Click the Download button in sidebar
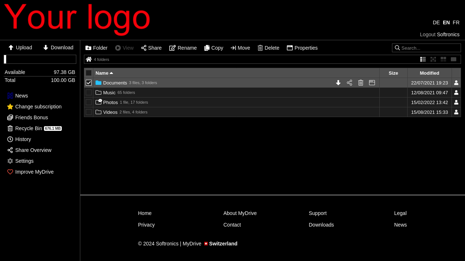This screenshot has height=261, width=465. (58, 47)
